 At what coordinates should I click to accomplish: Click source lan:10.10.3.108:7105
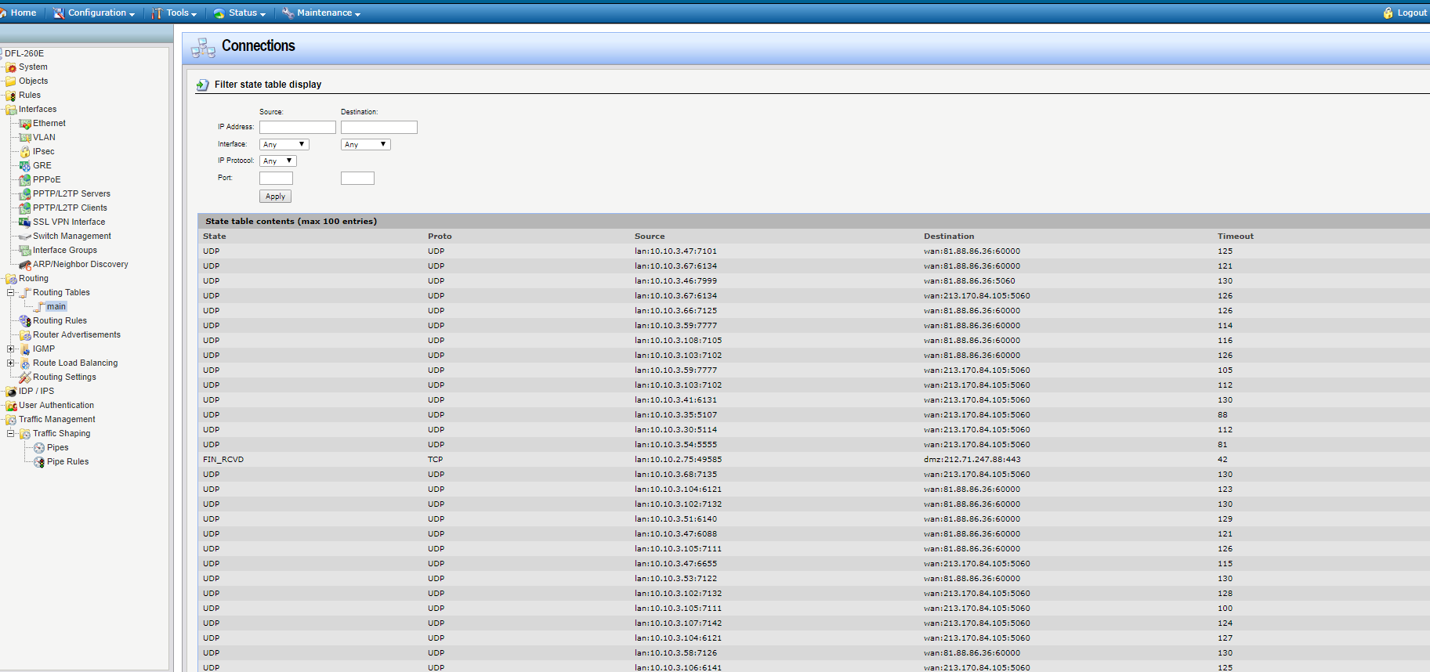[x=679, y=341]
